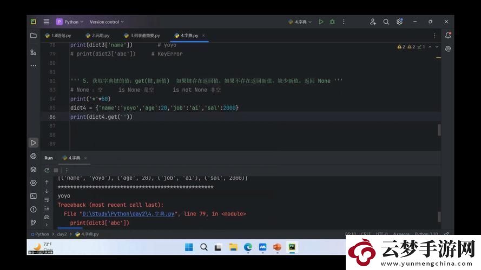The width and height of the screenshot is (481, 270).
Task: Switch to 2.元组.py tab
Action: click(x=97, y=36)
